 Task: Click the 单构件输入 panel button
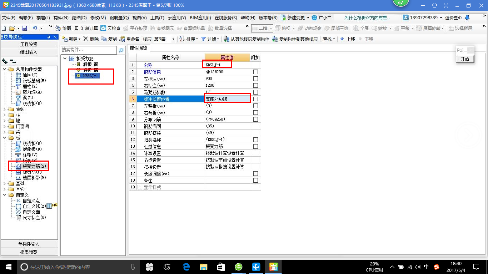pyautogui.click(x=29, y=244)
